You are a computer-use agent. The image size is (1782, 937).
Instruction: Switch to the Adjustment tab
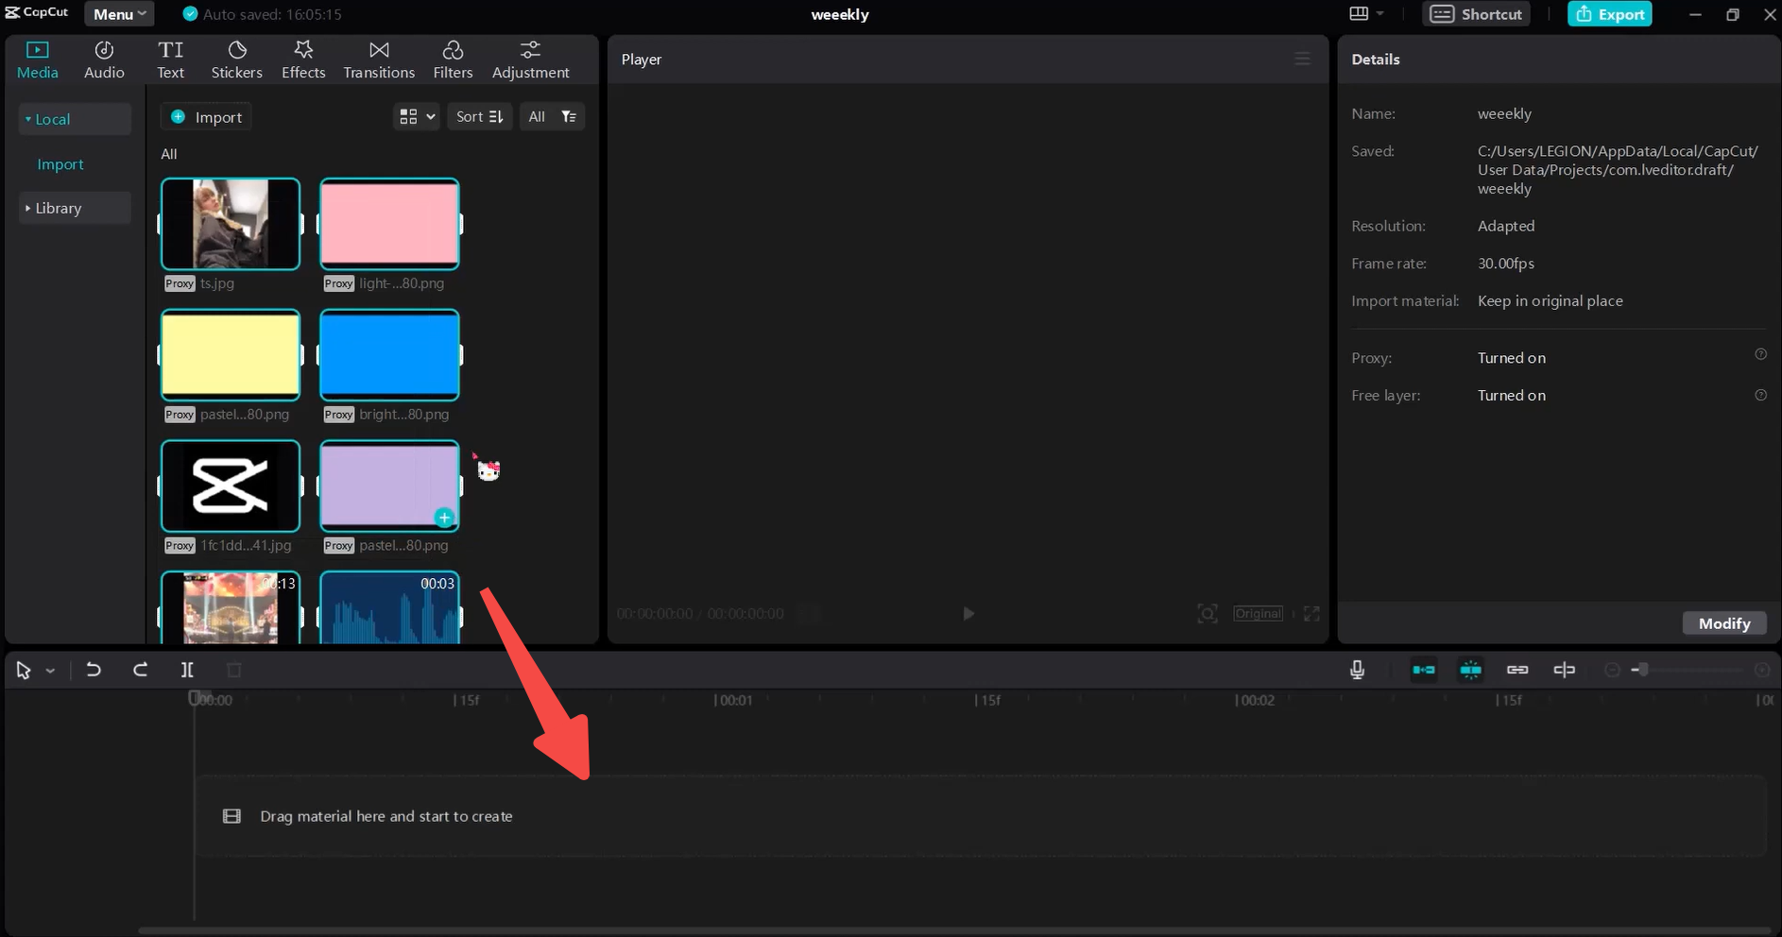pos(530,59)
